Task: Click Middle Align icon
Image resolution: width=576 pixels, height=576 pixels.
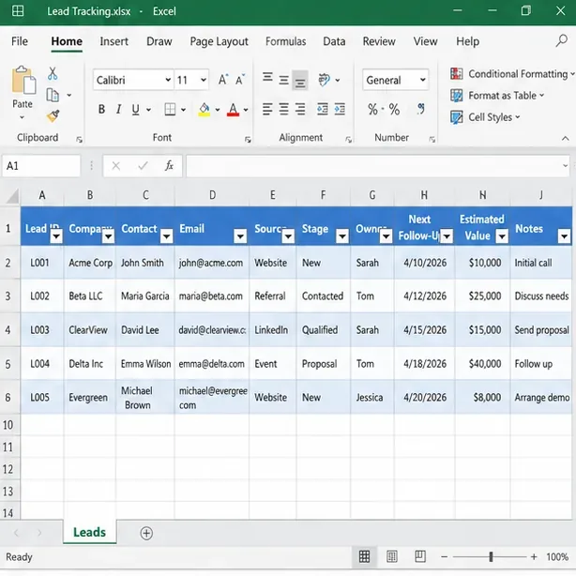Action: click(283, 80)
